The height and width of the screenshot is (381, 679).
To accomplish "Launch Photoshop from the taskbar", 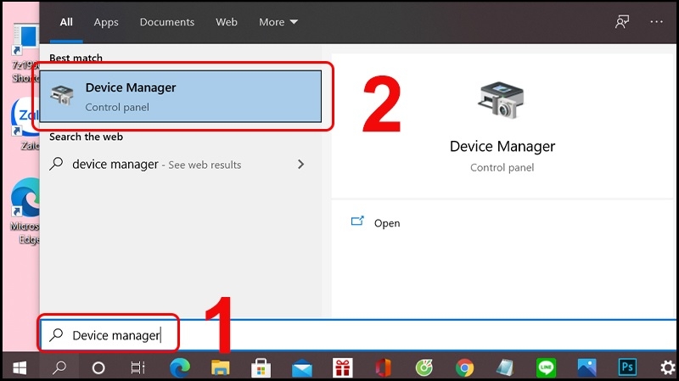I will point(627,368).
